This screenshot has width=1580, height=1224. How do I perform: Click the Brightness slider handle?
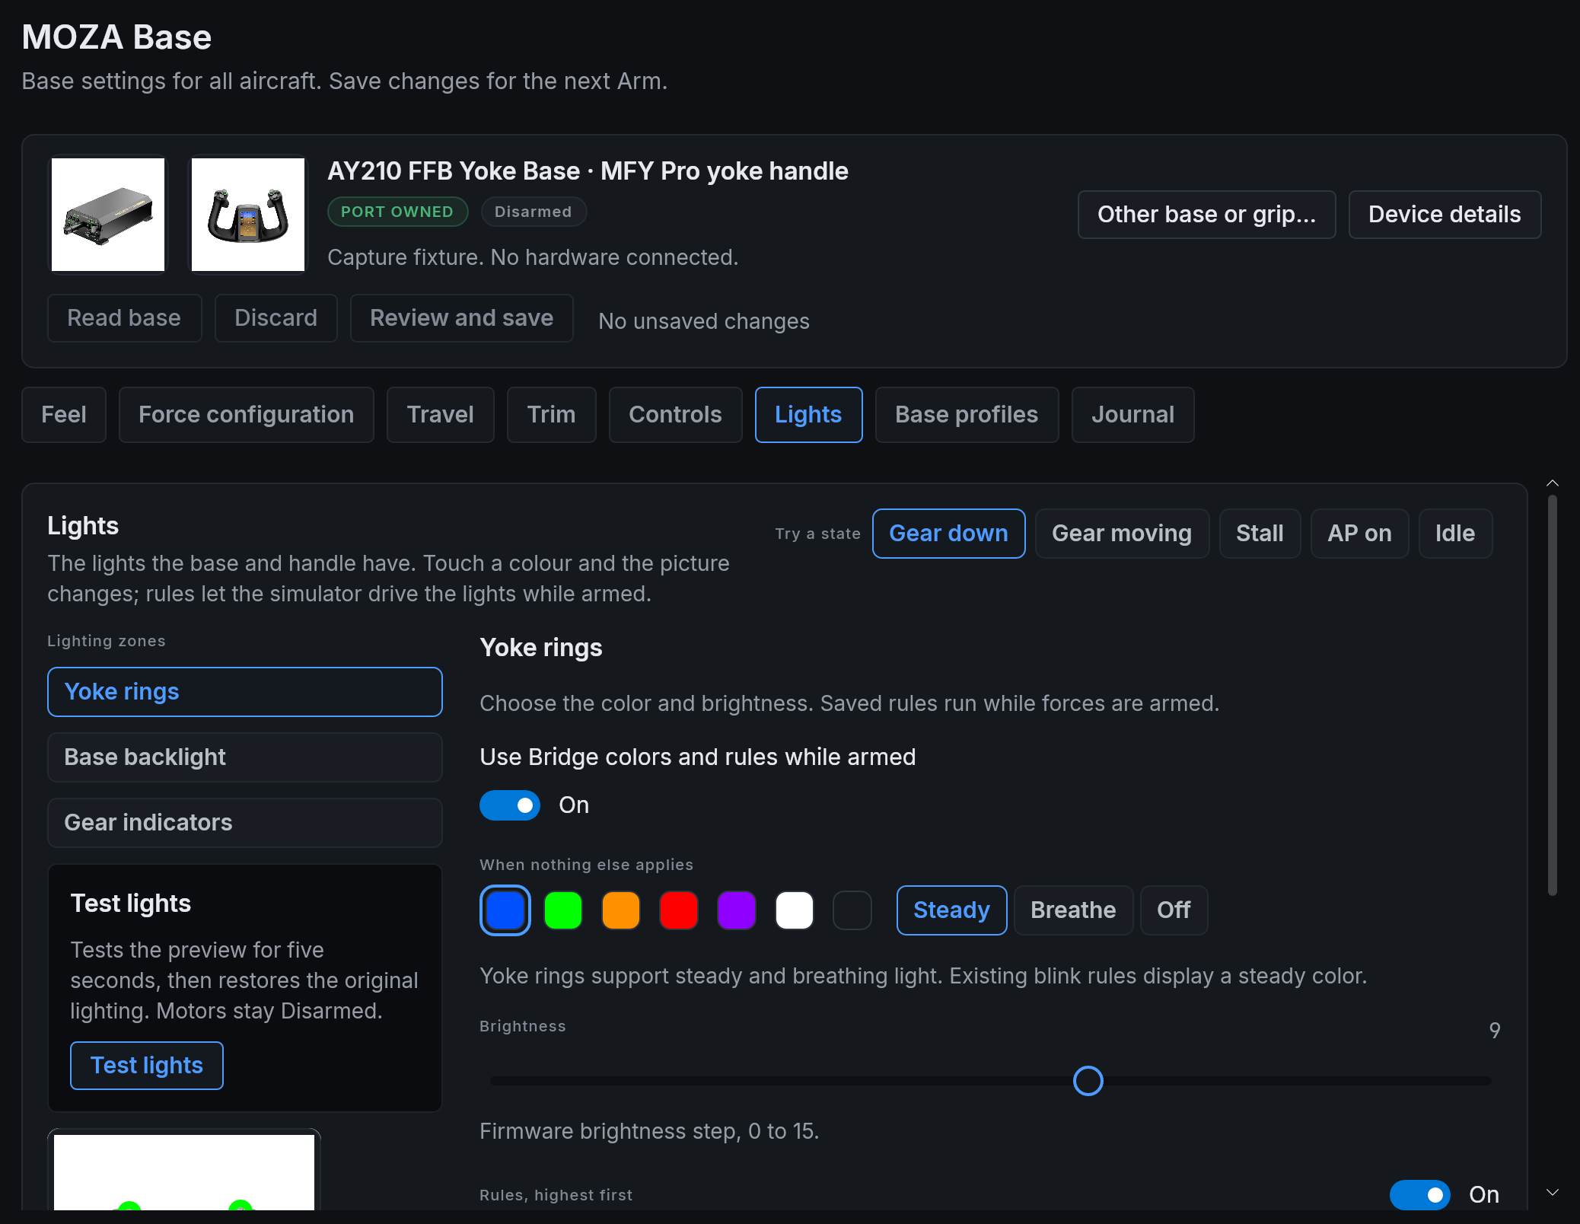[1088, 1081]
